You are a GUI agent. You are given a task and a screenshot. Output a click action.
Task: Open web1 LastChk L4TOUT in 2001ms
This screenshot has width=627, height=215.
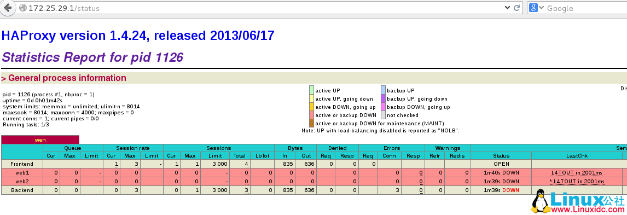point(577,173)
